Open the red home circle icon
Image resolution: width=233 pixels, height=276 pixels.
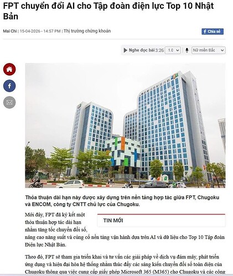click(x=9, y=70)
